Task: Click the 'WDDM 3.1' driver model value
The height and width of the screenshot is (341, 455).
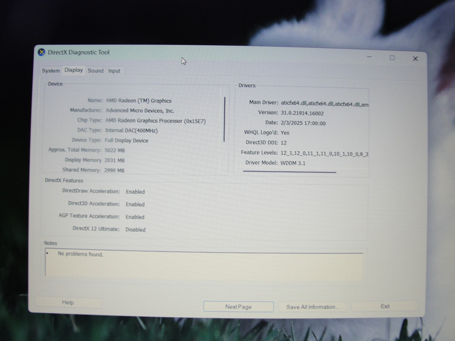Action: tap(293, 163)
